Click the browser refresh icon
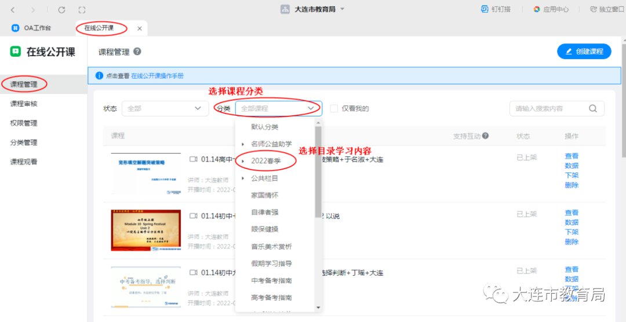Viewport: 626px width, 322px height. (61, 10)
